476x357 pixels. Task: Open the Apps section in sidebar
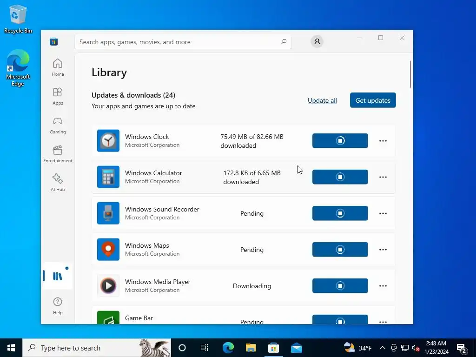click(x=58, y=96)
